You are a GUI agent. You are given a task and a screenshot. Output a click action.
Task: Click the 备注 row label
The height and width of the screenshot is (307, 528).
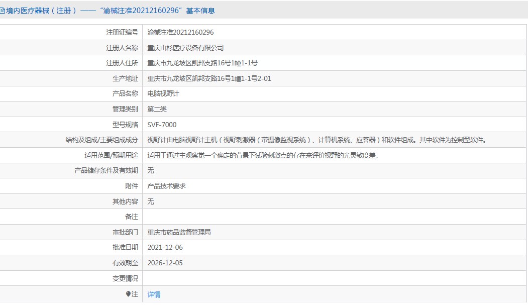coord(131,217)
